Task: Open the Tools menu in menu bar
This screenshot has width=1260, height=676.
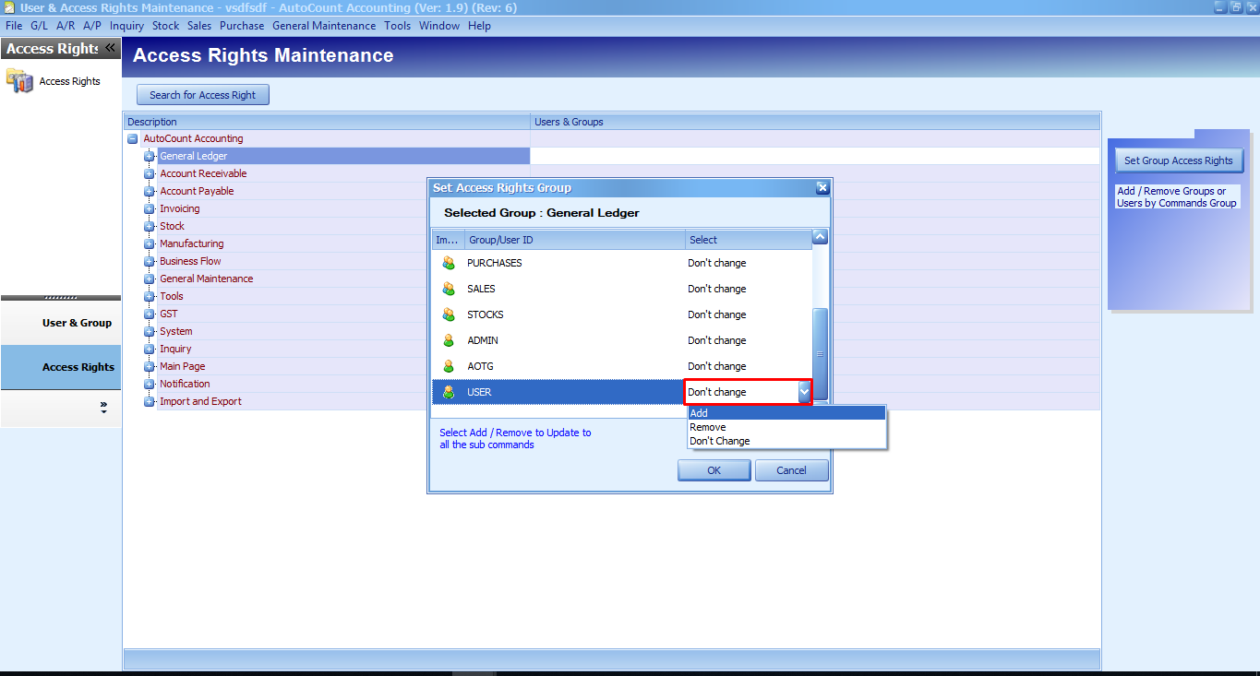Action: click(x=398, y=26)
